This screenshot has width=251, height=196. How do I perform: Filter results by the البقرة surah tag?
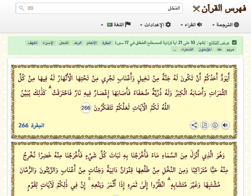(106, 43)
